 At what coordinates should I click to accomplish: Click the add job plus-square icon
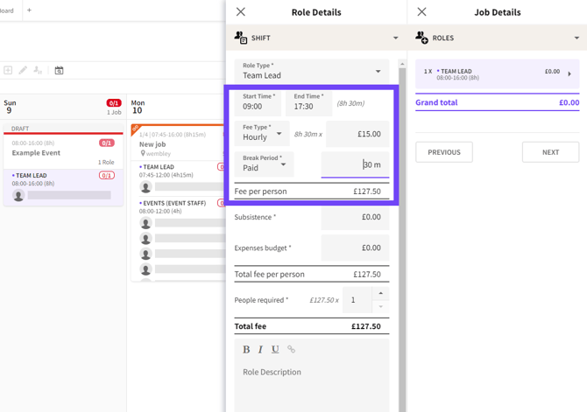coord(8,70)
